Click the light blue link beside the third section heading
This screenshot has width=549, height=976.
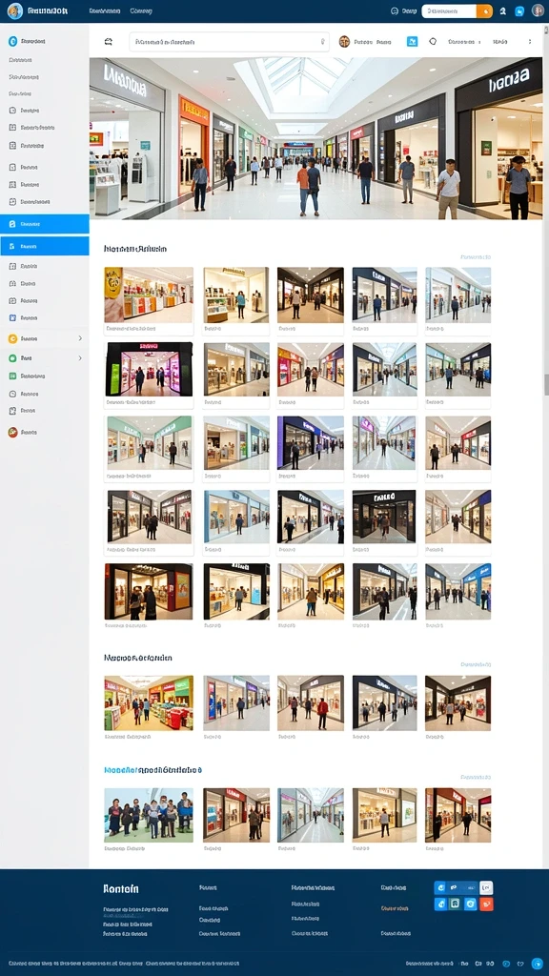pyautogui.click(x=476, y=778)
